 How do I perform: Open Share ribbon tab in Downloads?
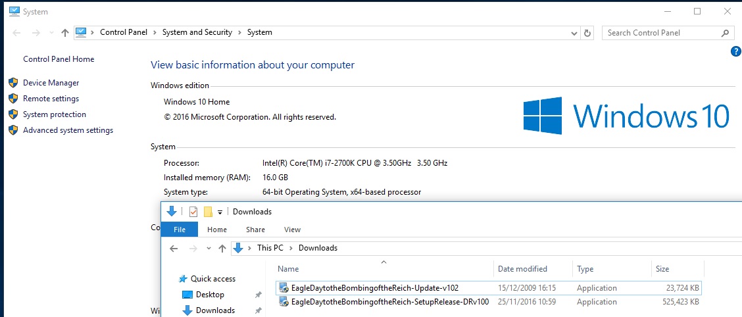coord(255,230)
